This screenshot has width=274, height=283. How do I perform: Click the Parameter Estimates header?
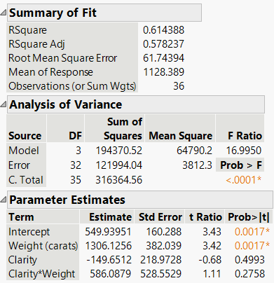pos(139,200)
